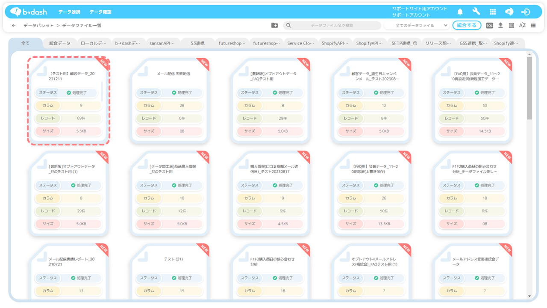
Task: Open the S3連携 tab
Action: point(197,43)
